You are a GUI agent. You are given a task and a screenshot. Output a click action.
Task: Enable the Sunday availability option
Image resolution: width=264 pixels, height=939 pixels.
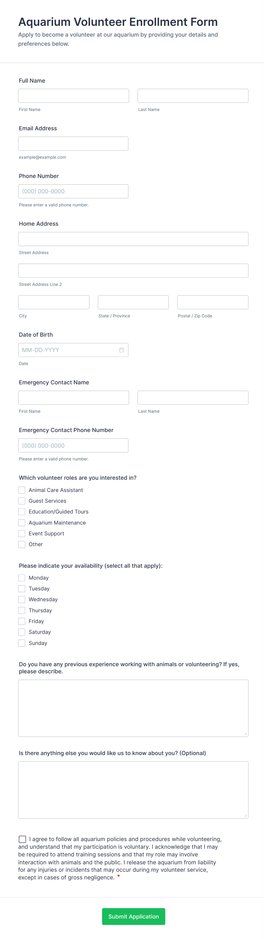(22, 643)
